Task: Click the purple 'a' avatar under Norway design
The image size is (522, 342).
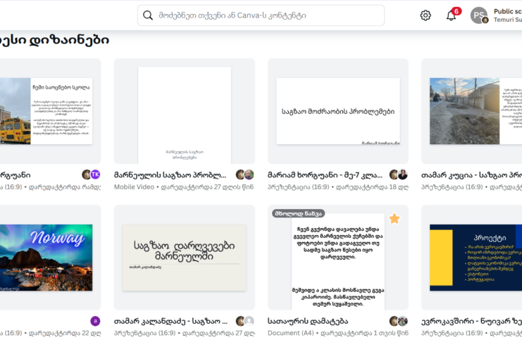Action: click(95, 321)
